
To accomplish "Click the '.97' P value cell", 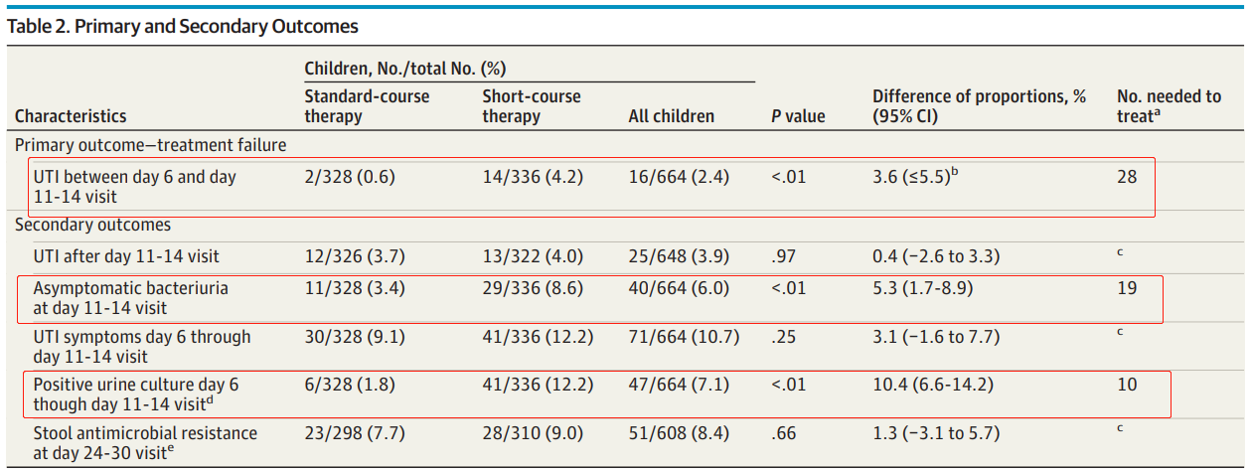I will 782,256.
